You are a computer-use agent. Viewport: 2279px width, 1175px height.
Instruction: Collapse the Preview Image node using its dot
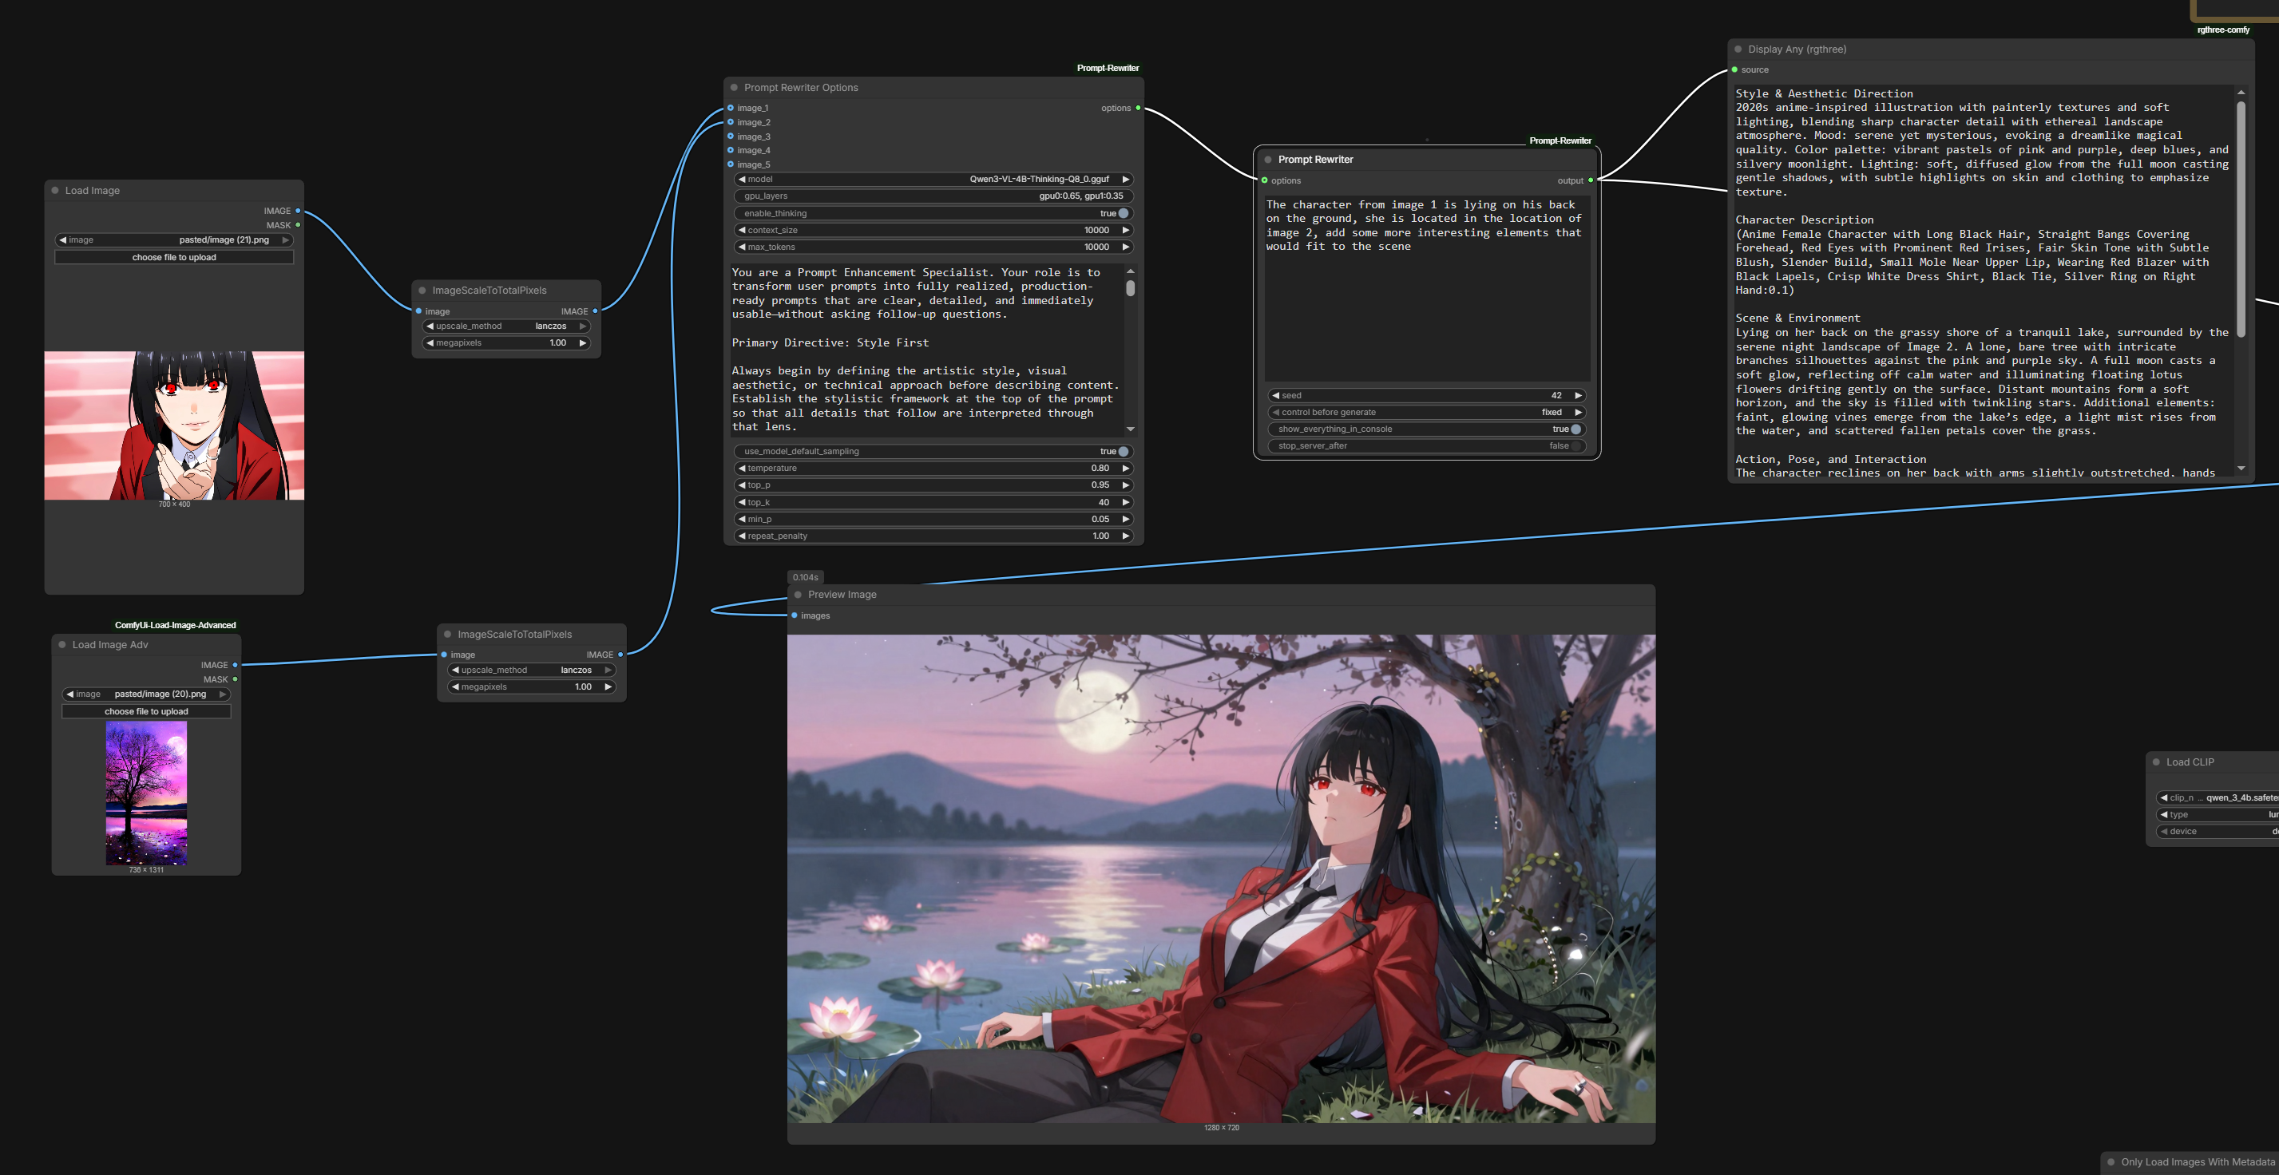click(x=798, y=595)
